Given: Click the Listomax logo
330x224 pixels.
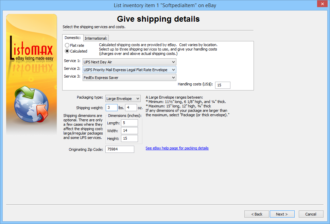Looking at the screenshot, I should tap(31, 48).
